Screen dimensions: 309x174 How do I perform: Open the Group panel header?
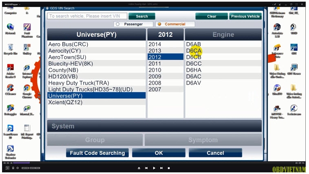(x=95, y=140)
